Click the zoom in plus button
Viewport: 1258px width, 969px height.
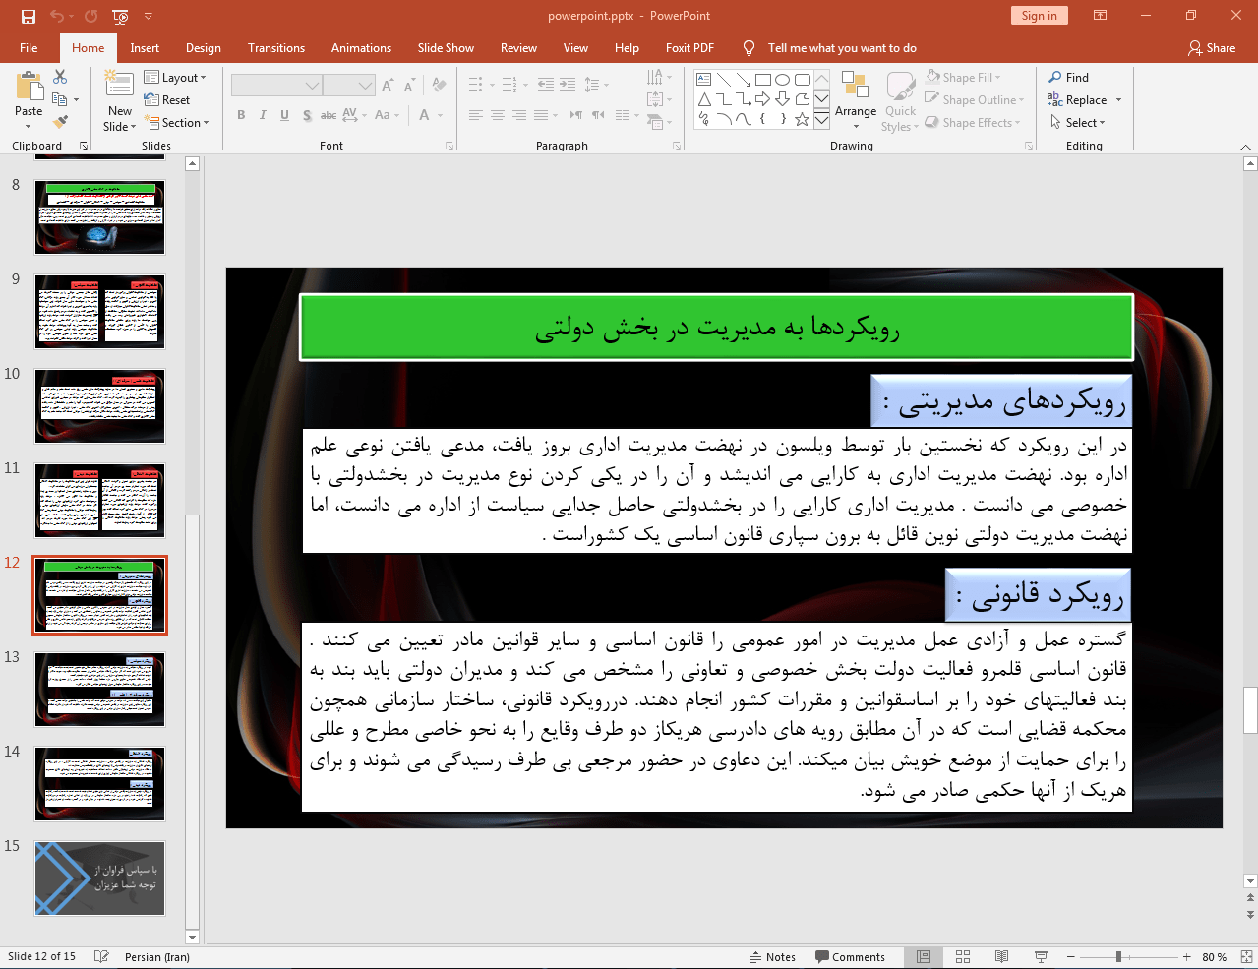coord(1187,957)
